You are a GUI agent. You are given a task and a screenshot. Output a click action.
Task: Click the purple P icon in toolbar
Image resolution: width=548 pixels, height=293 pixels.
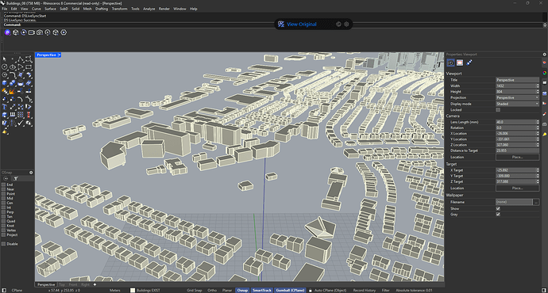tap(7, 32)
